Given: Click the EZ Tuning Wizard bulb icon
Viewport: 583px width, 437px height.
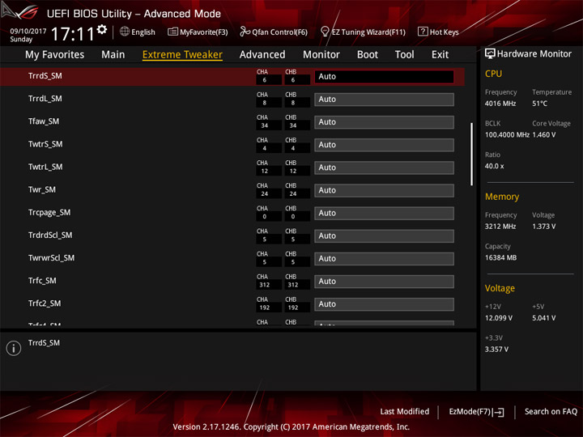Looking at the screenshot, I should click(325, 32).
